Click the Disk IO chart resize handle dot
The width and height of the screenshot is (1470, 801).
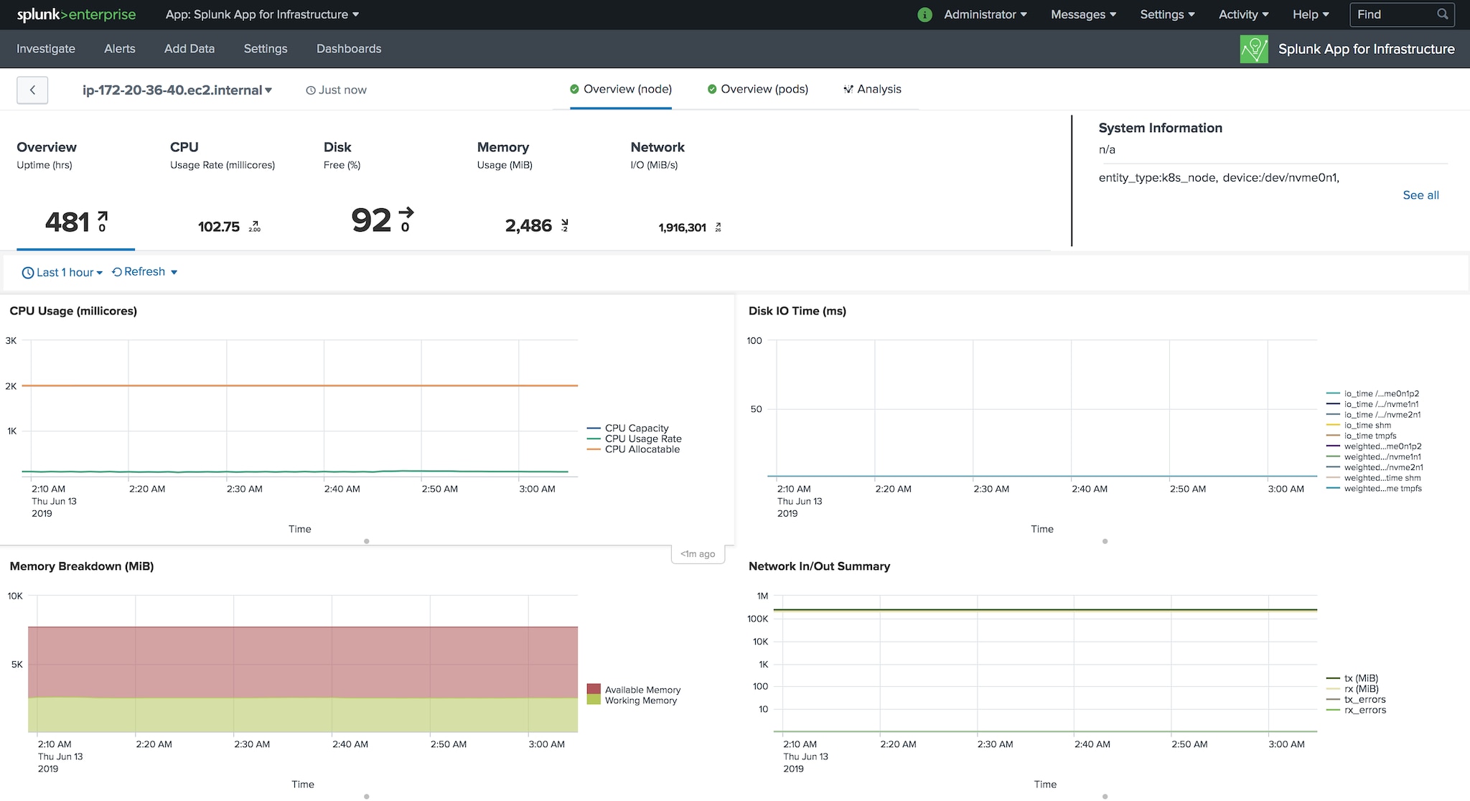coord(1105,541)
